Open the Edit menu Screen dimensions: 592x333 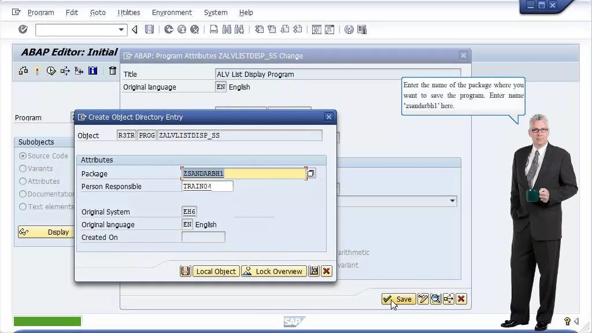click(x=72, y=13)
